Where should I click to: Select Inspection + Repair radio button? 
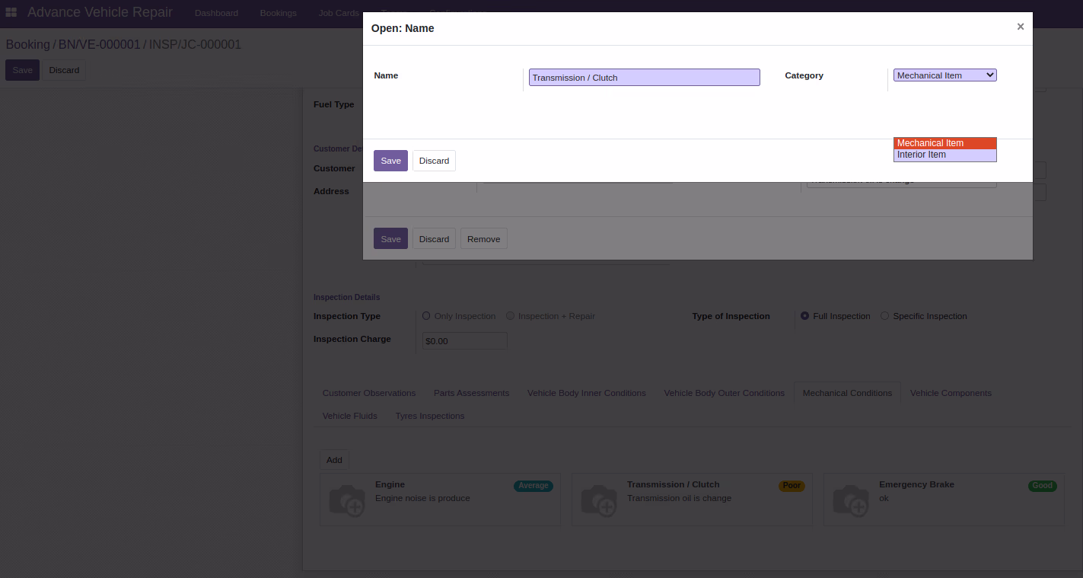pos(510,315)
